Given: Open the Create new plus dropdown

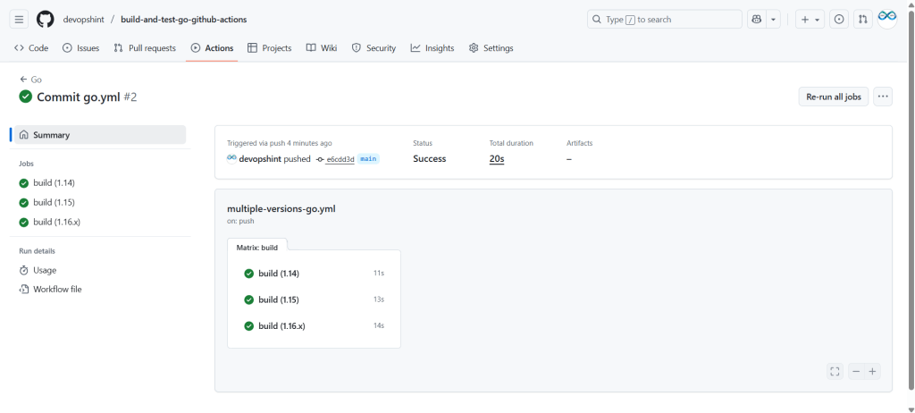Looking at the screenshot, I should tap(810, 20).
